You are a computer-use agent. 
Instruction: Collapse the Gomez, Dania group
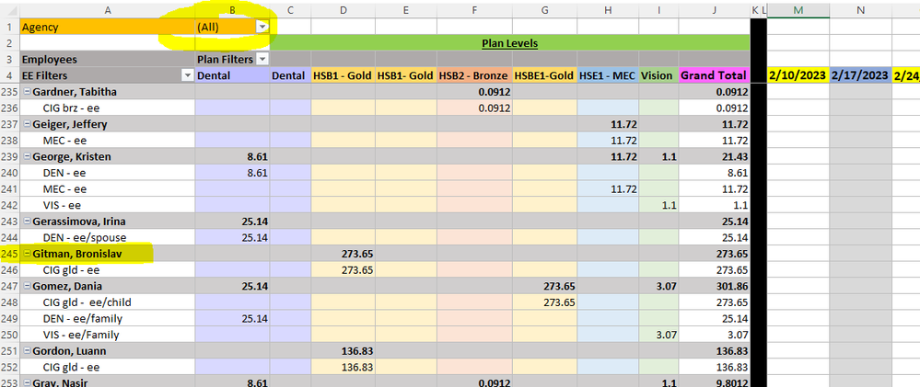tap(27, 286)
